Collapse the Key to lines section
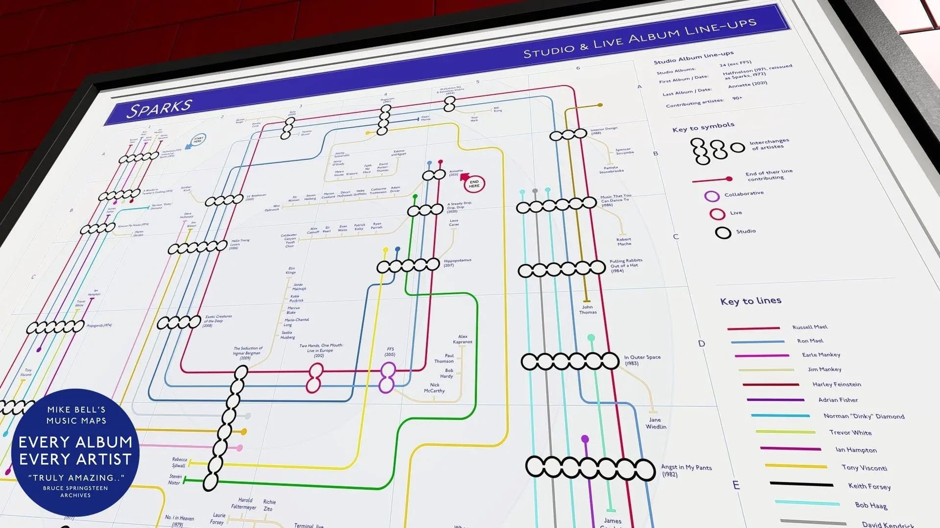 point(751,300)
